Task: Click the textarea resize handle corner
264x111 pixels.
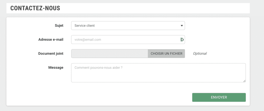Action: pos(244,81)
